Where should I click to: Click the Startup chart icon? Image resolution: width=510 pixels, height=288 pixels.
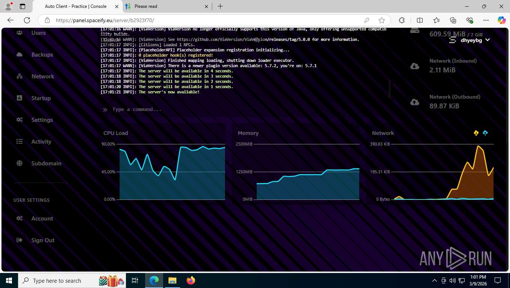[x=19, y=98]
